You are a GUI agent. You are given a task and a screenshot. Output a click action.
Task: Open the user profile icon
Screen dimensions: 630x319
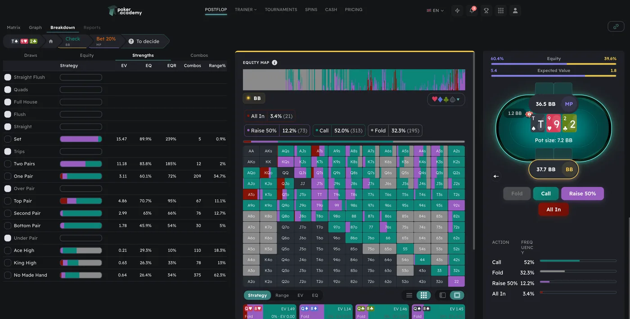coord(515,10)
